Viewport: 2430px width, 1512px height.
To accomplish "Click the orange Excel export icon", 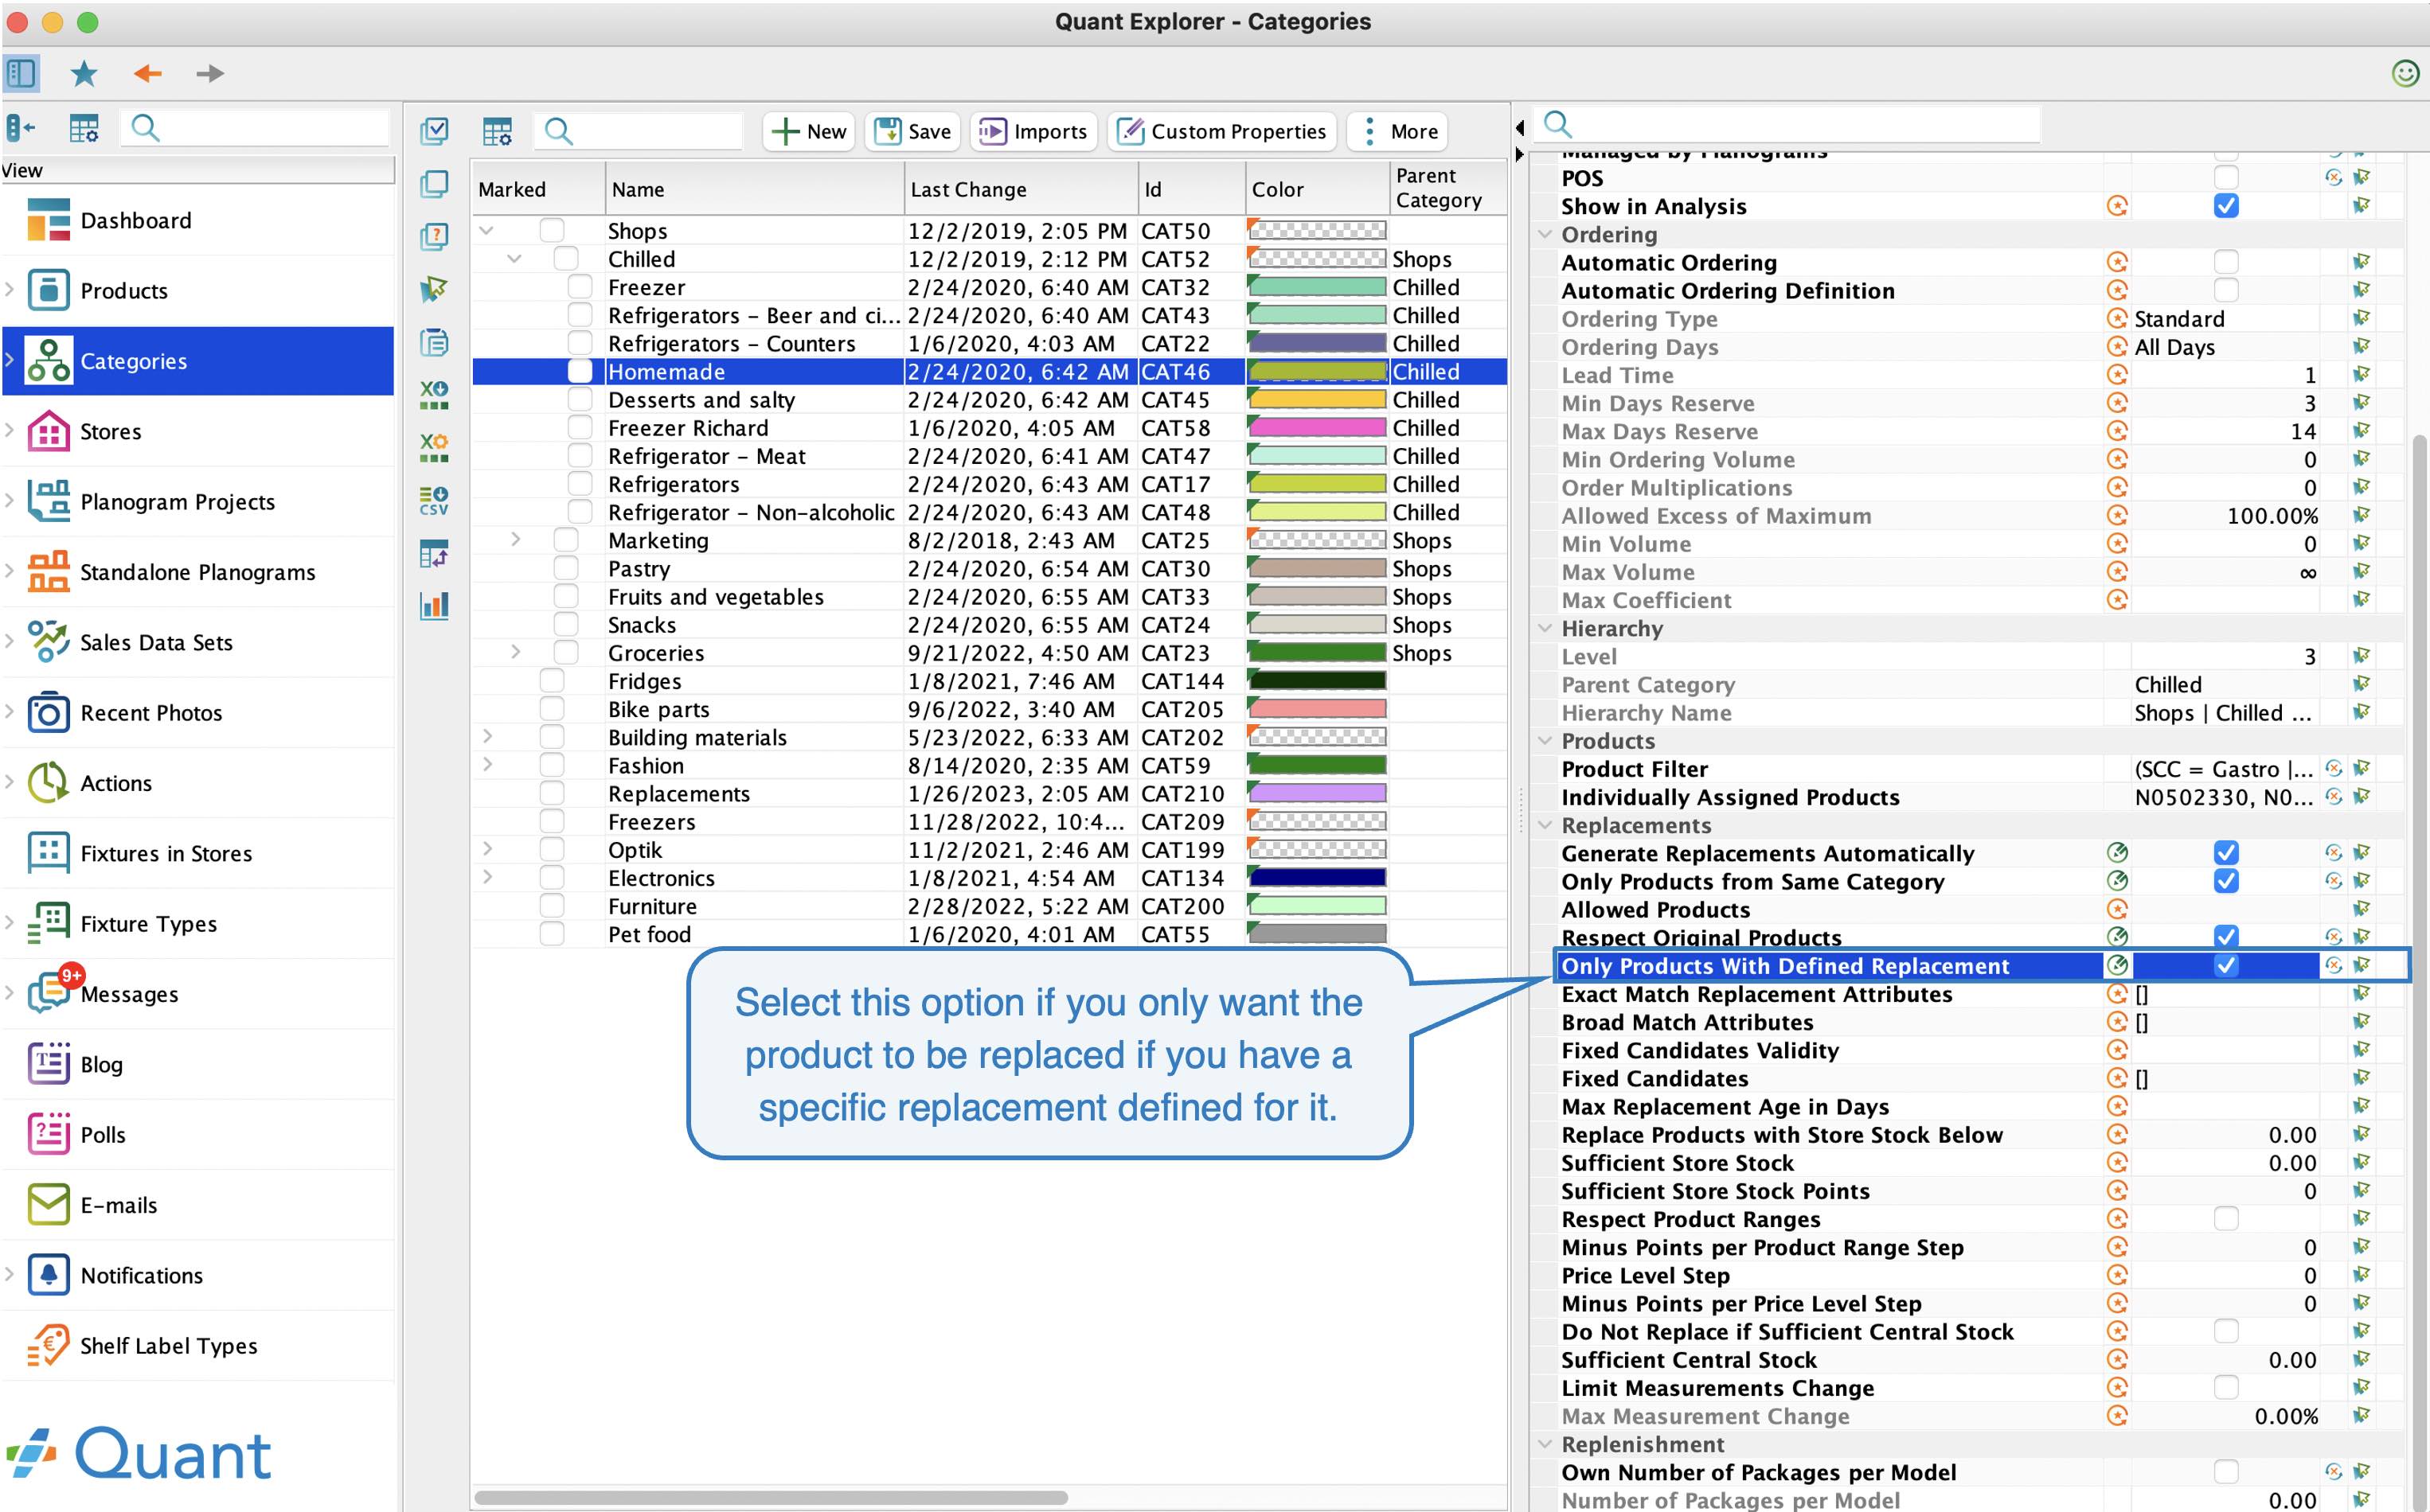I will pos(434,447).
